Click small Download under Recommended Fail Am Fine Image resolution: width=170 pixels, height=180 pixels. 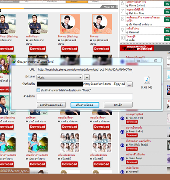[x=132, y=122]
